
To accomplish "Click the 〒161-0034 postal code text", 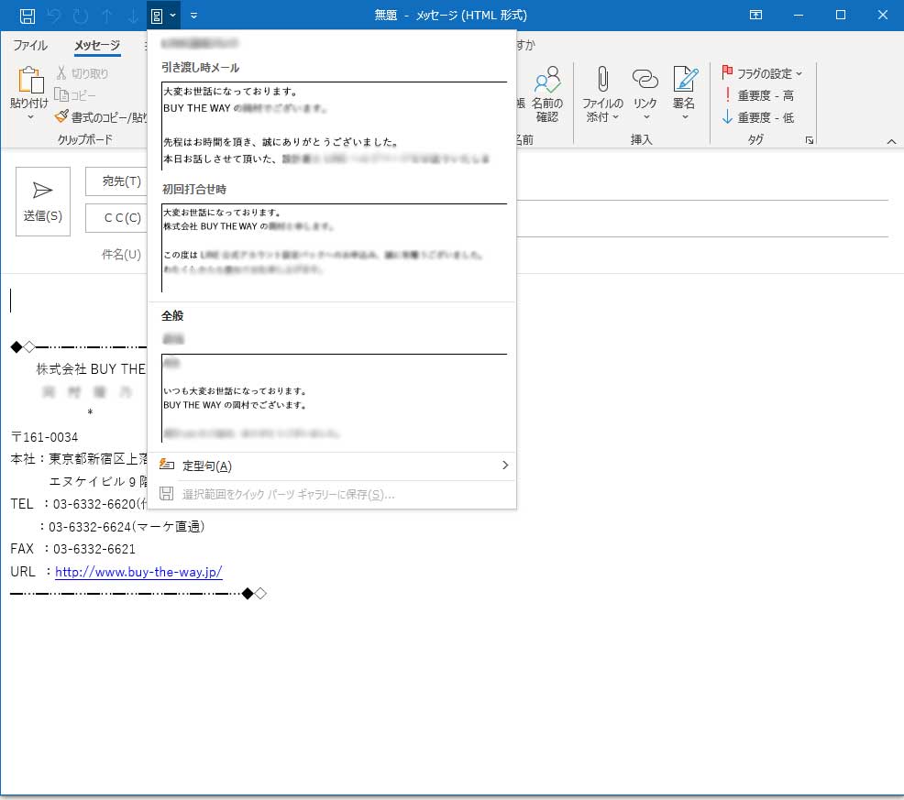I will click(45, 437).
